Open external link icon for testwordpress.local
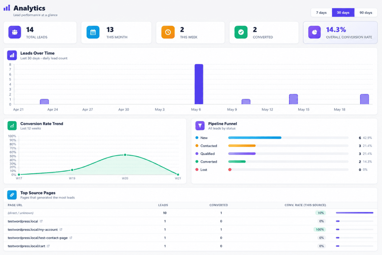Viewport: 382px width, 255px height. 41,221
